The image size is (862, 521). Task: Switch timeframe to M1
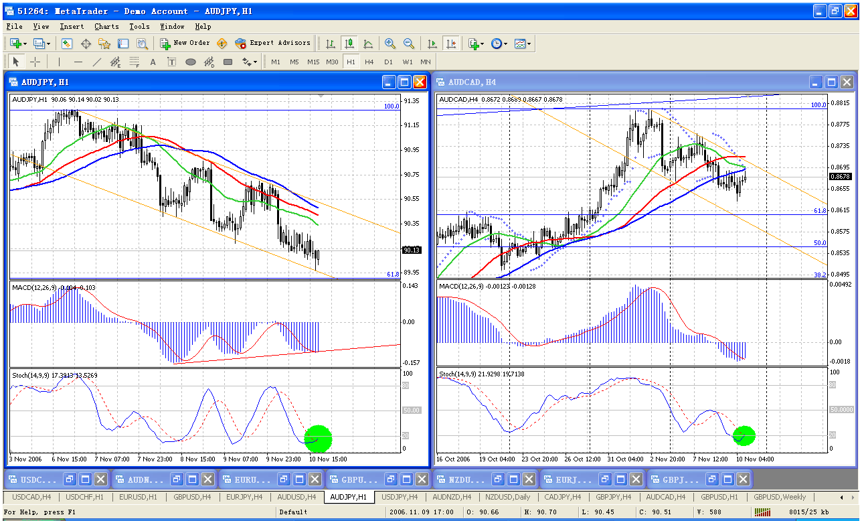[276, 62]
